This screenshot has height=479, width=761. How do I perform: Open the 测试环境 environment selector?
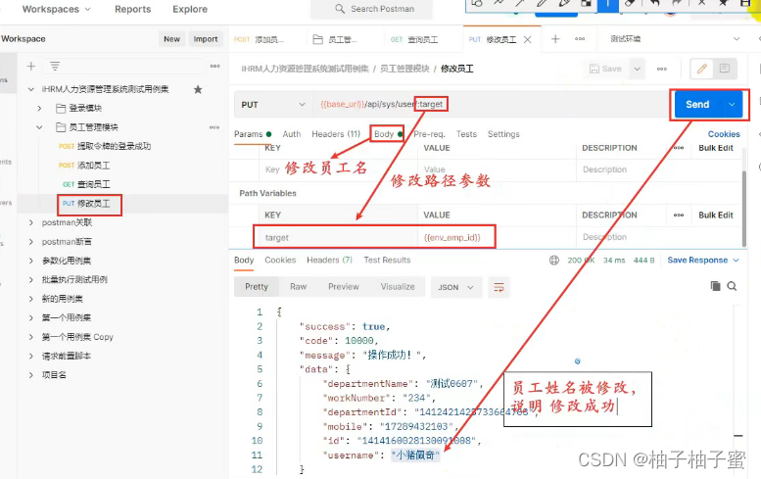pyautogui.click(x=675, y=39)
